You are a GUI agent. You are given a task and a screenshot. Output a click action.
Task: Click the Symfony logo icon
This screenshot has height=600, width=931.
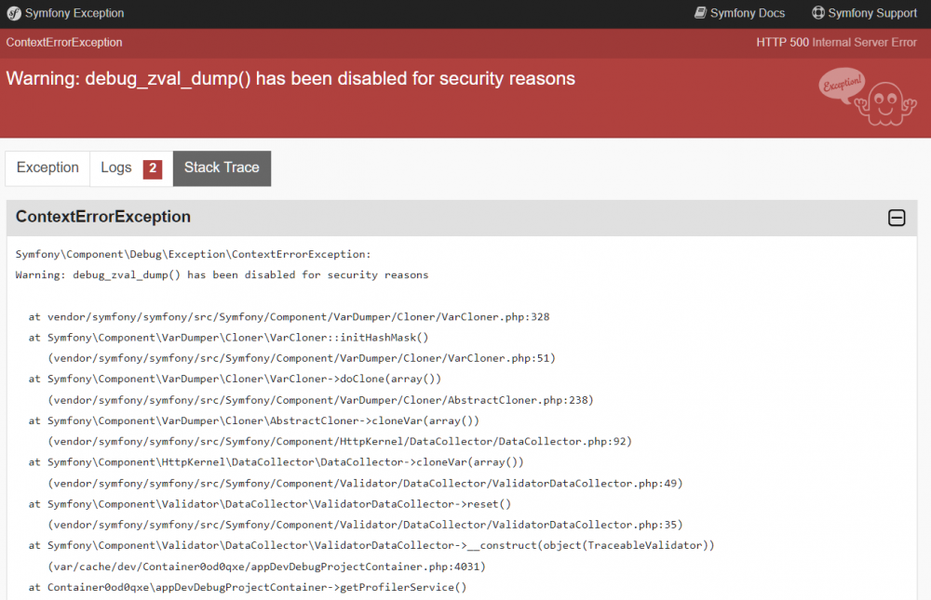pos(14,13)
